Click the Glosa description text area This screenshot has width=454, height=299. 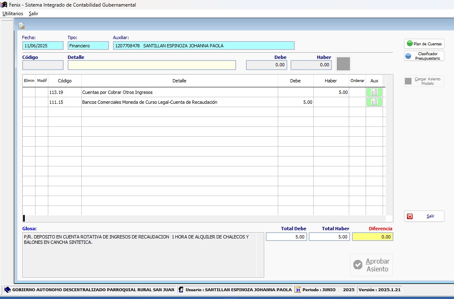pos(143,255)
